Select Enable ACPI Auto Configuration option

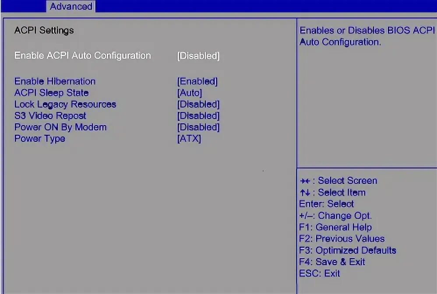[x=82, y=56]
